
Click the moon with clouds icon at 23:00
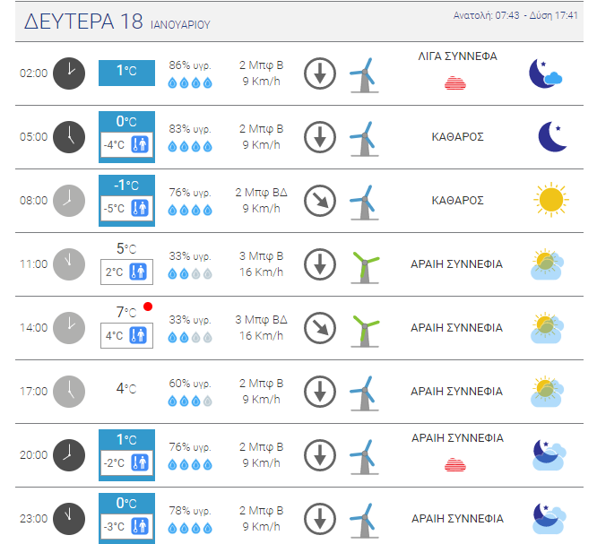pos(549,519)
